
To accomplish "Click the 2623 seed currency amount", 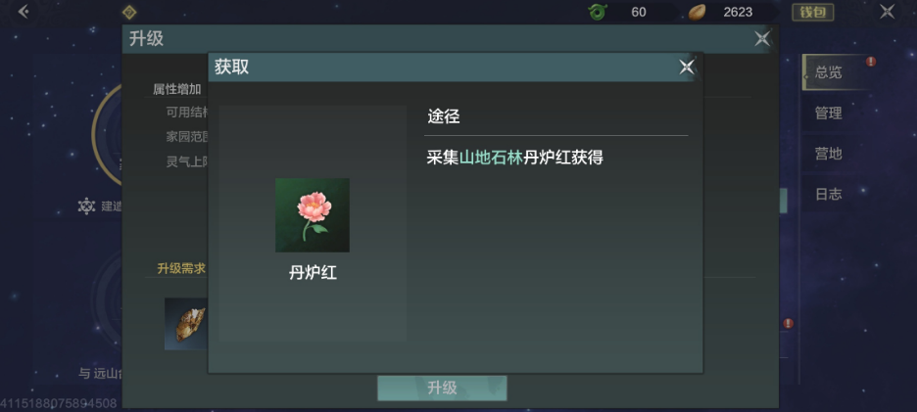I will 738,13.
